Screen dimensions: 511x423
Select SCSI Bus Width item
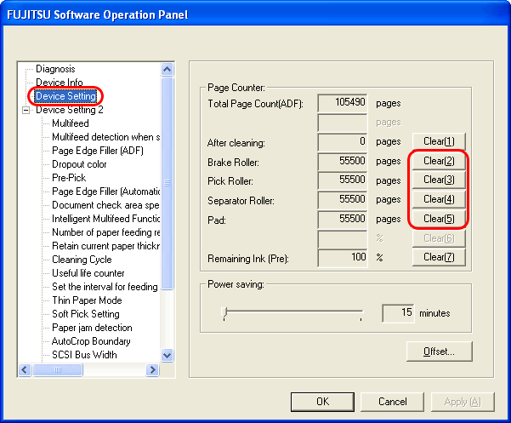pos(84,355)
